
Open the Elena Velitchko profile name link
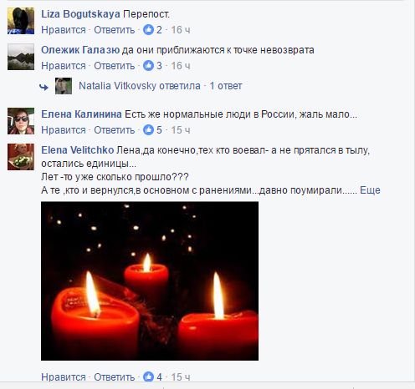(78, 150)
